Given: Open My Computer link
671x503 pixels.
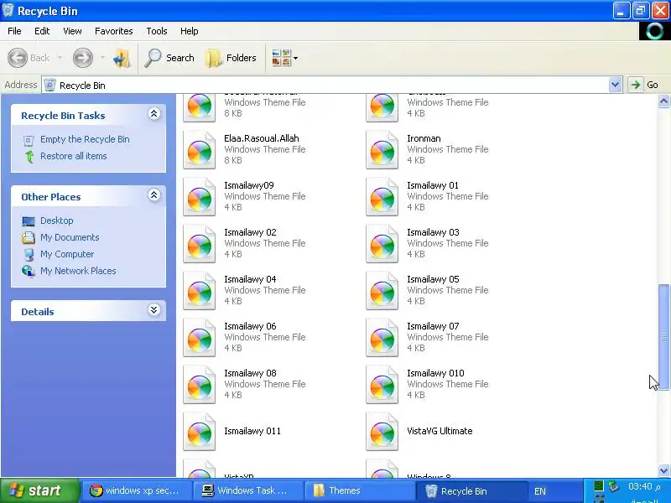Looking at the screenshot, I should (x=67, y=254).
